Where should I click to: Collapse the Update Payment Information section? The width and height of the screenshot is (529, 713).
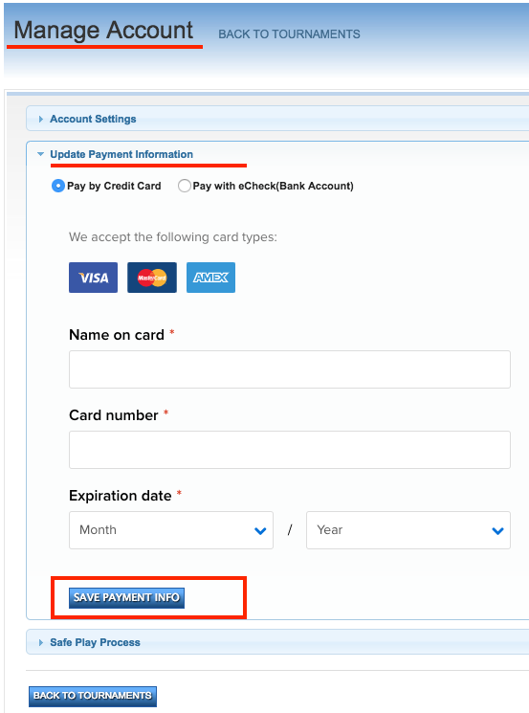click(x=121, y=155)
